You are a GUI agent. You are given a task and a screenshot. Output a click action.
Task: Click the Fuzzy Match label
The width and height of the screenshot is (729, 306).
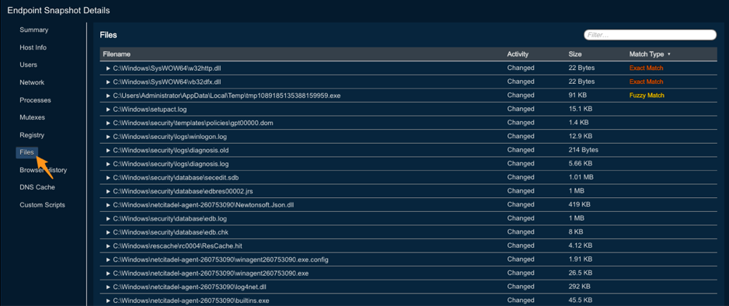[x=647, y=96]
